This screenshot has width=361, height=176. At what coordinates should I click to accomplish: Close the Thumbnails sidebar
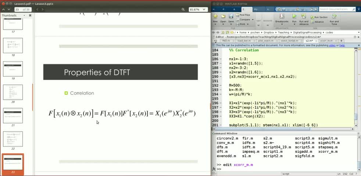(30, 15)
